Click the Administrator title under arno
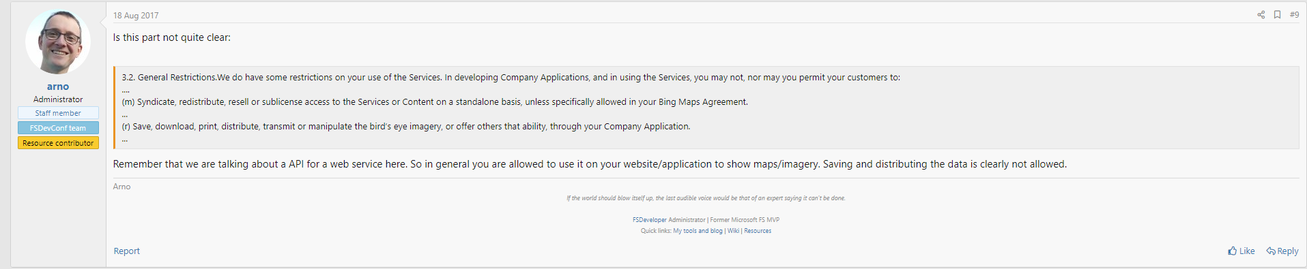Viewport: 1307px width, 269px height. pos(58,99)
